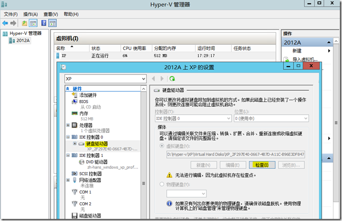Click the 新建(N) button
The width and height of the screenshot is (342, 221).
tap(203, 165)
